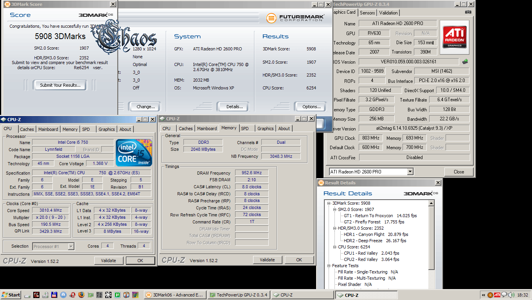Collapse the Feature Tests tree node
This screenshot has height=300, width=532.
click(329, 266)
